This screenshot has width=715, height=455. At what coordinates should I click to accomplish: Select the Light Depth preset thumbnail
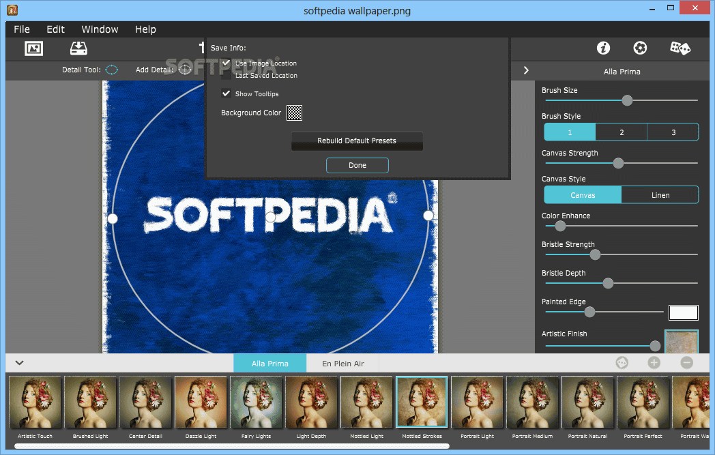click(x=311, y=402)
